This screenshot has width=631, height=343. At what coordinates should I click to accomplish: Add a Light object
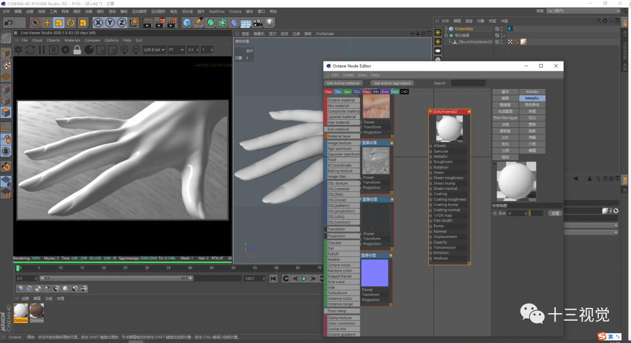tap(269, 23)
